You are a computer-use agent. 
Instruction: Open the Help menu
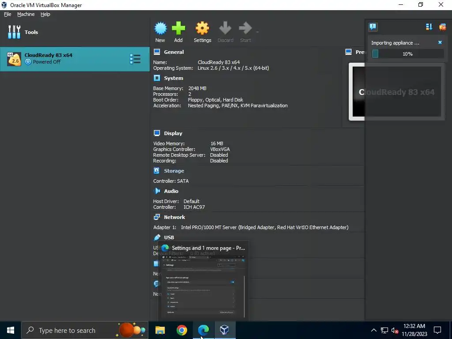(x=45, y=14)
